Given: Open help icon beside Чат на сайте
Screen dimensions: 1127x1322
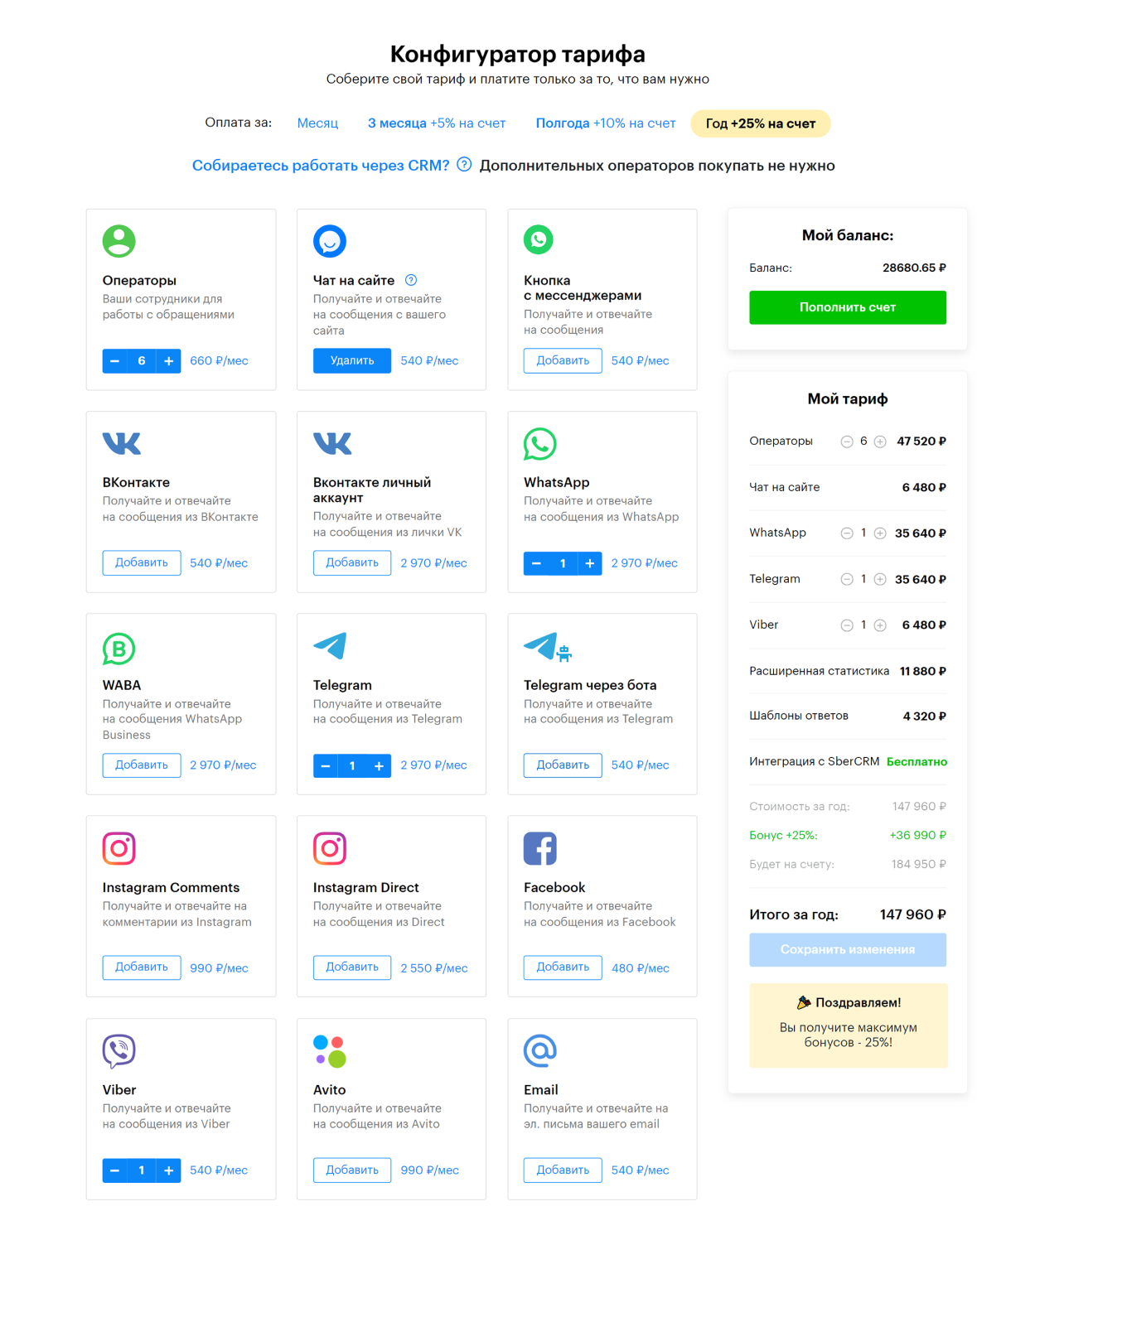Looking at the screenshot, I should (411, 280).
